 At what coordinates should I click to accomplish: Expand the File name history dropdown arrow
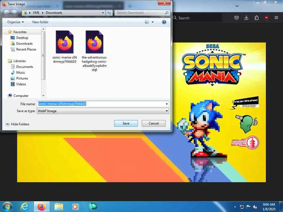(x=167, y=104)
